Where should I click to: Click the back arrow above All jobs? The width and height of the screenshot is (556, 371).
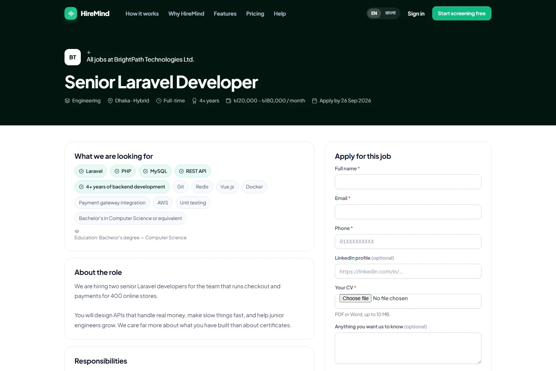89,53
